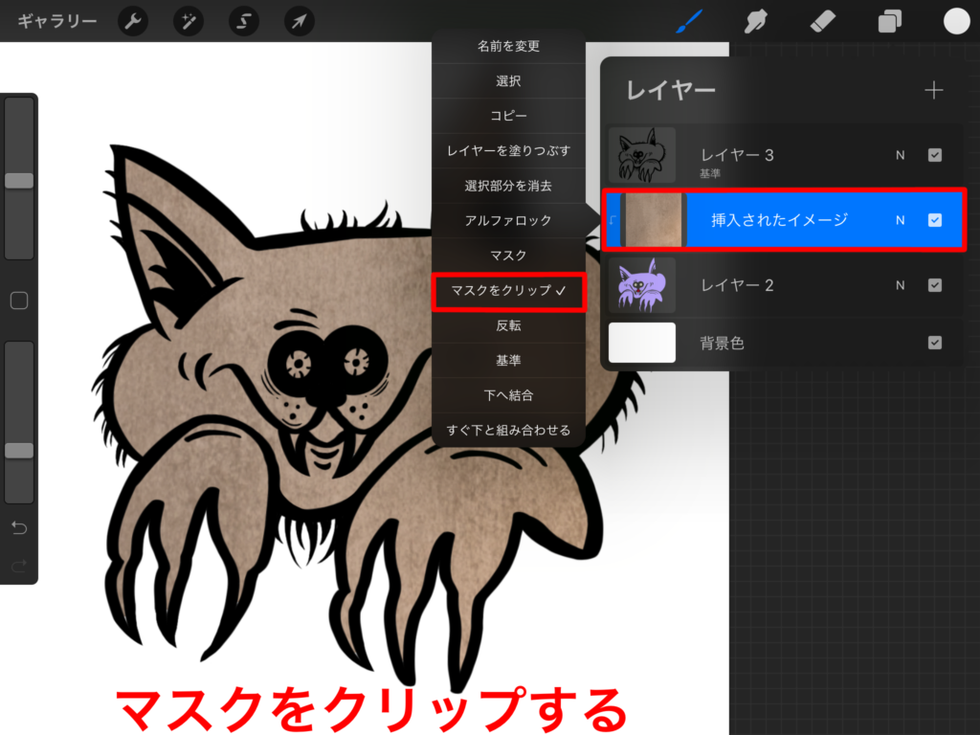Choose すぐ下と組み合わせる menu entry
This screenshot has height=735, width=980.
pos(508,431)
